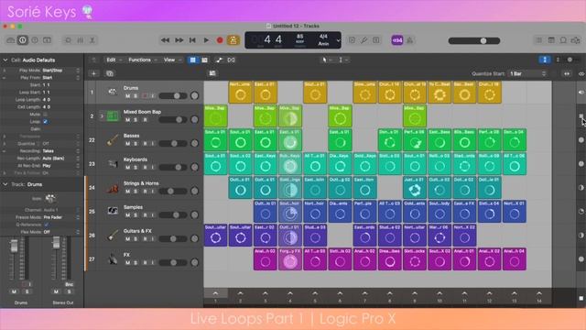Image resolution: width=586 pixels, height=330 pixels.
Task: Open the List Editors button
Action: pos(538,40)
